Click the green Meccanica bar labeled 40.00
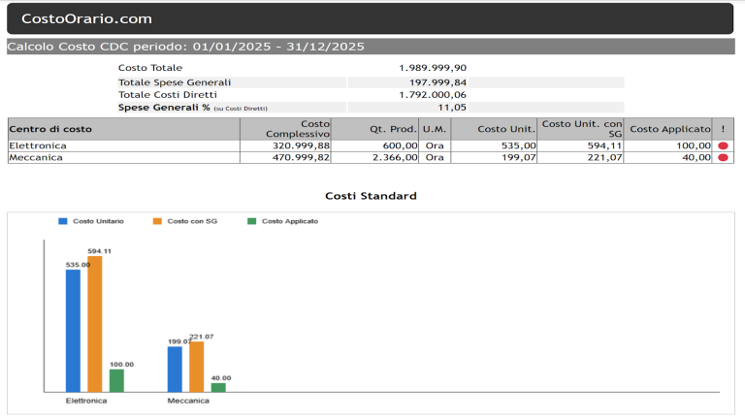Image resolution: width=745 pixels, height=419 pixels. pyautogui.click(x=218, y=386)
